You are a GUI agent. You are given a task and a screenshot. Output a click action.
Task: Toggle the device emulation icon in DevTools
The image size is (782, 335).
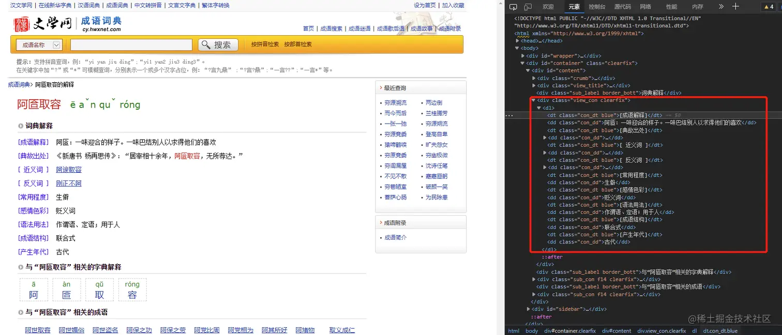coord(528,7)
